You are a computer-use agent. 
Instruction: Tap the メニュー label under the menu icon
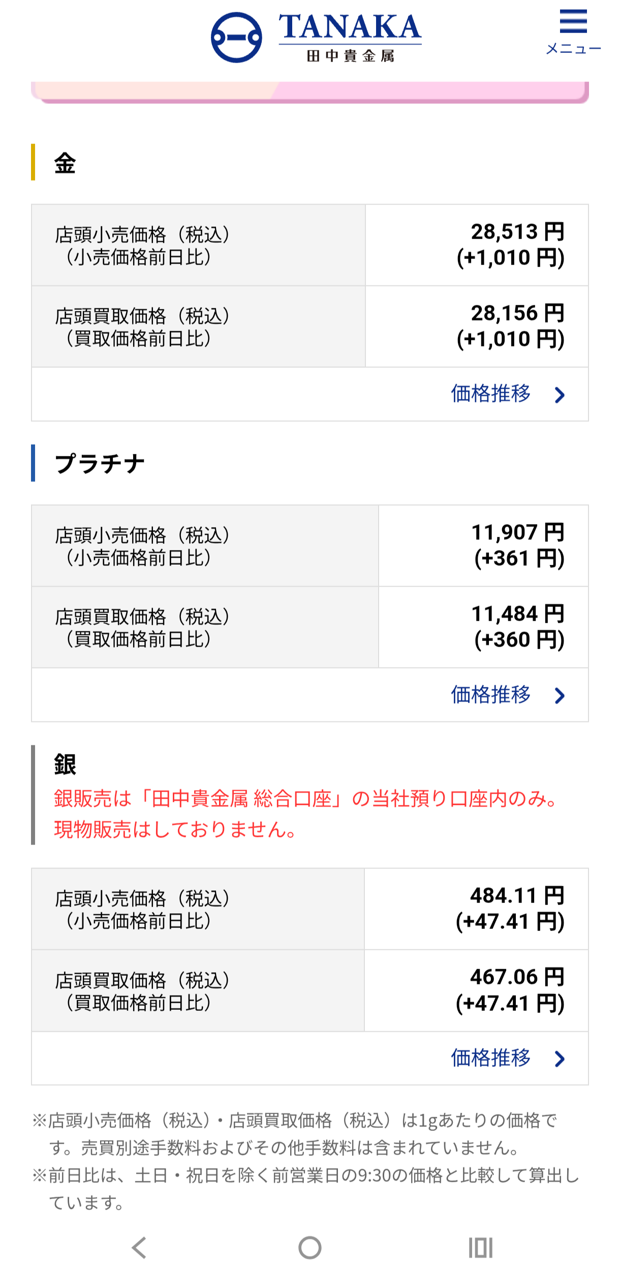[573, 49]
